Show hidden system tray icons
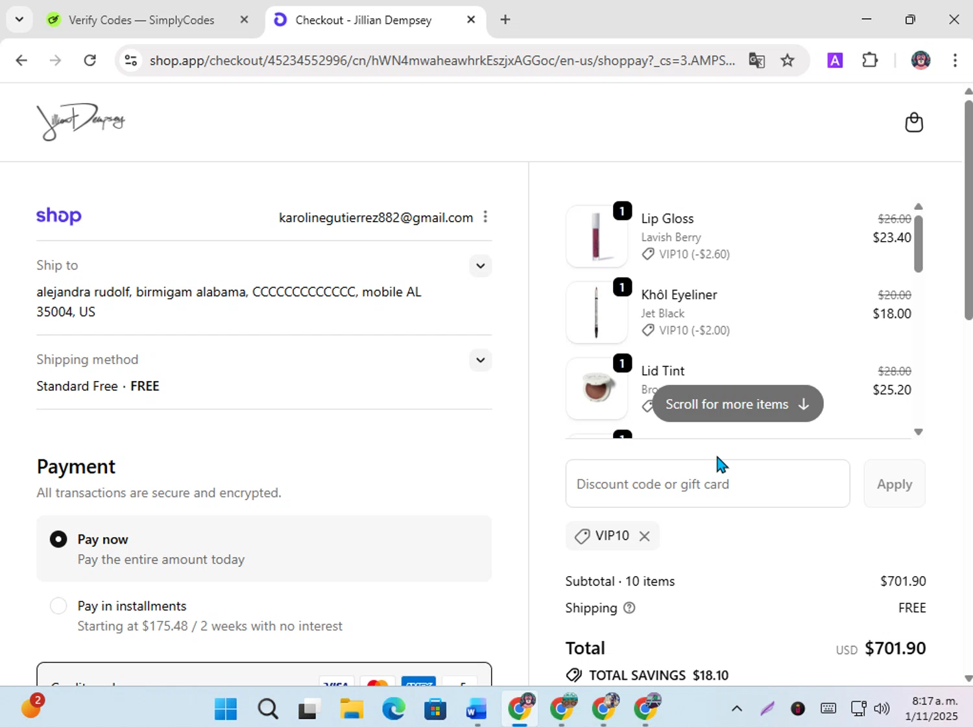Viewport: 973px width, 727px height. (x=737, y=709)
